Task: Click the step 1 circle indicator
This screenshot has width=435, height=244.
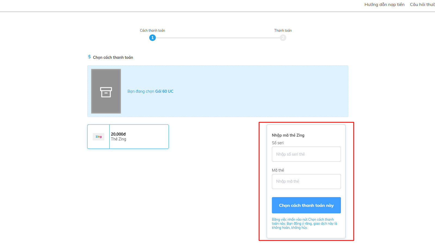Action: point(153,38)
